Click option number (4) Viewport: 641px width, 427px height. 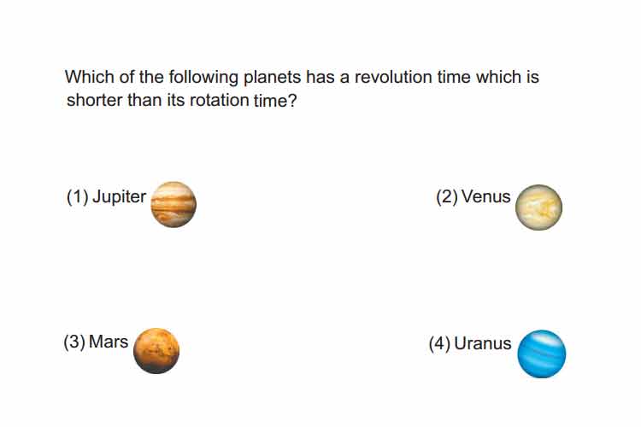click(x=439, y=343)
